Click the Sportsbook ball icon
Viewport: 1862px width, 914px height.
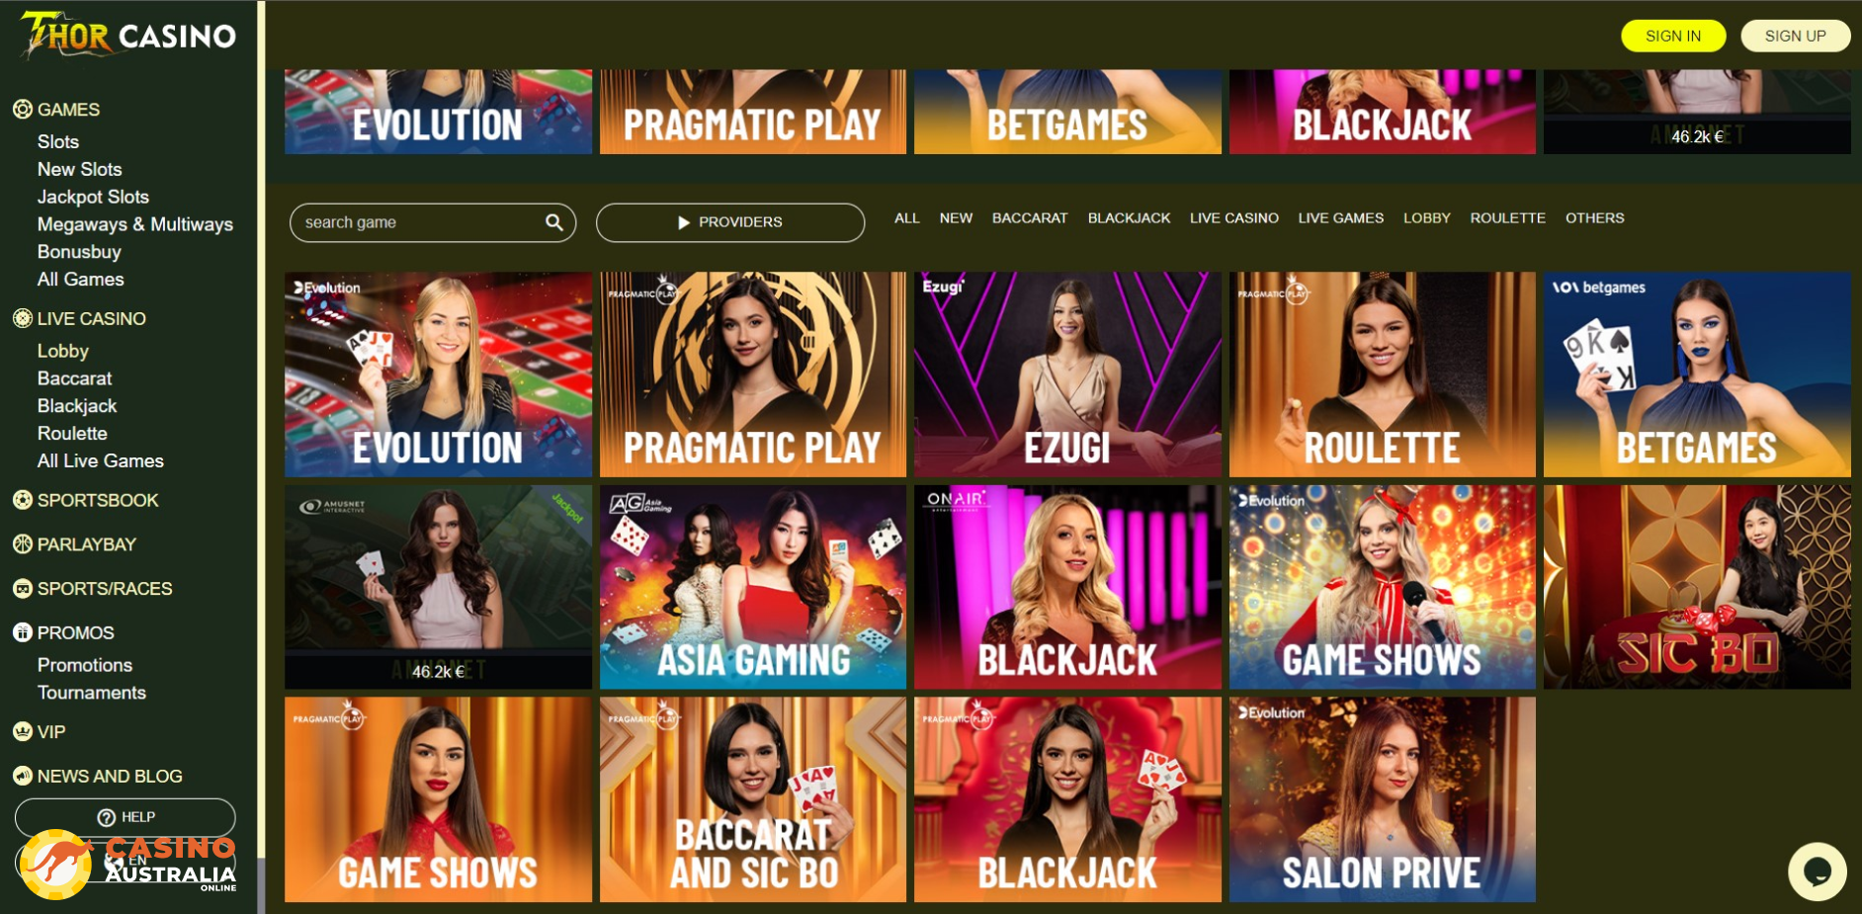coord(23,500)
